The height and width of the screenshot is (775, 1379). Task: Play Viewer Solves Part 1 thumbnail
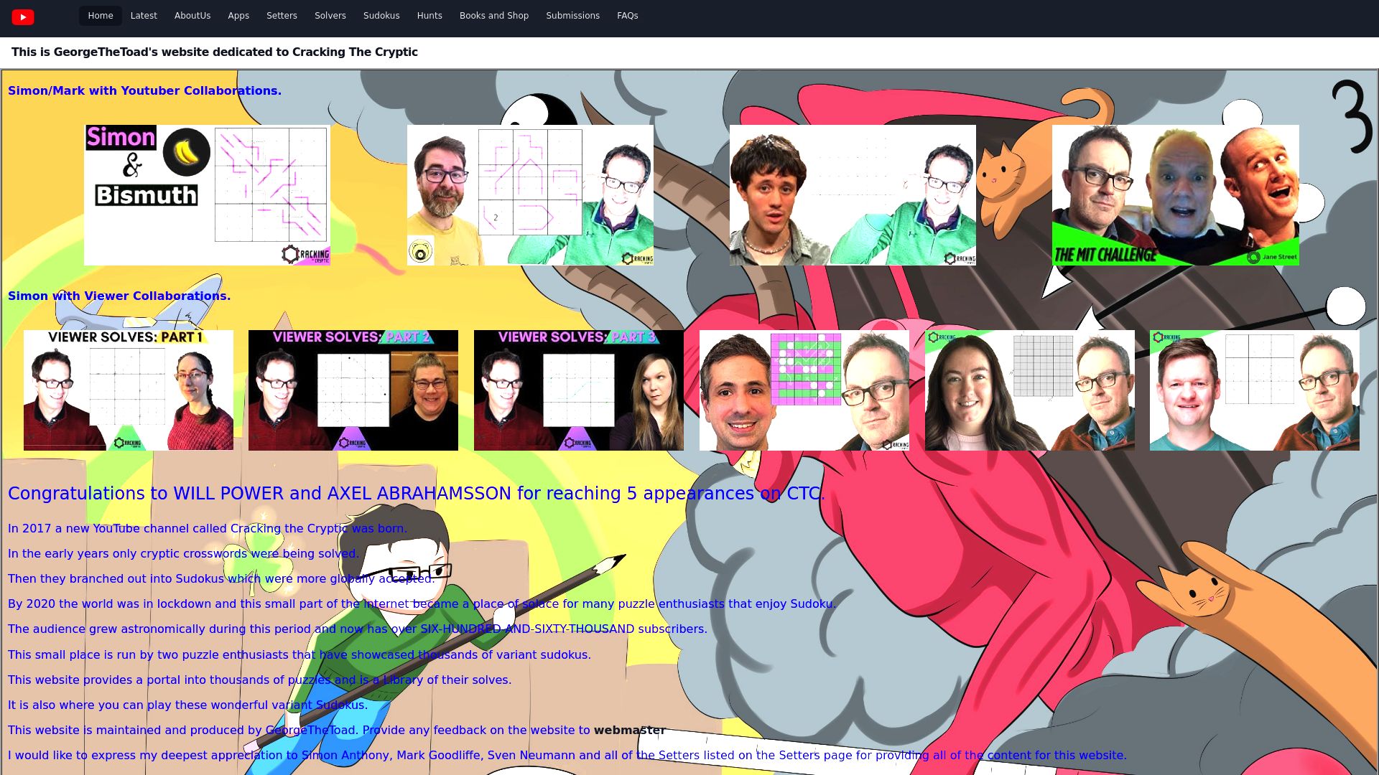[129, 390]
